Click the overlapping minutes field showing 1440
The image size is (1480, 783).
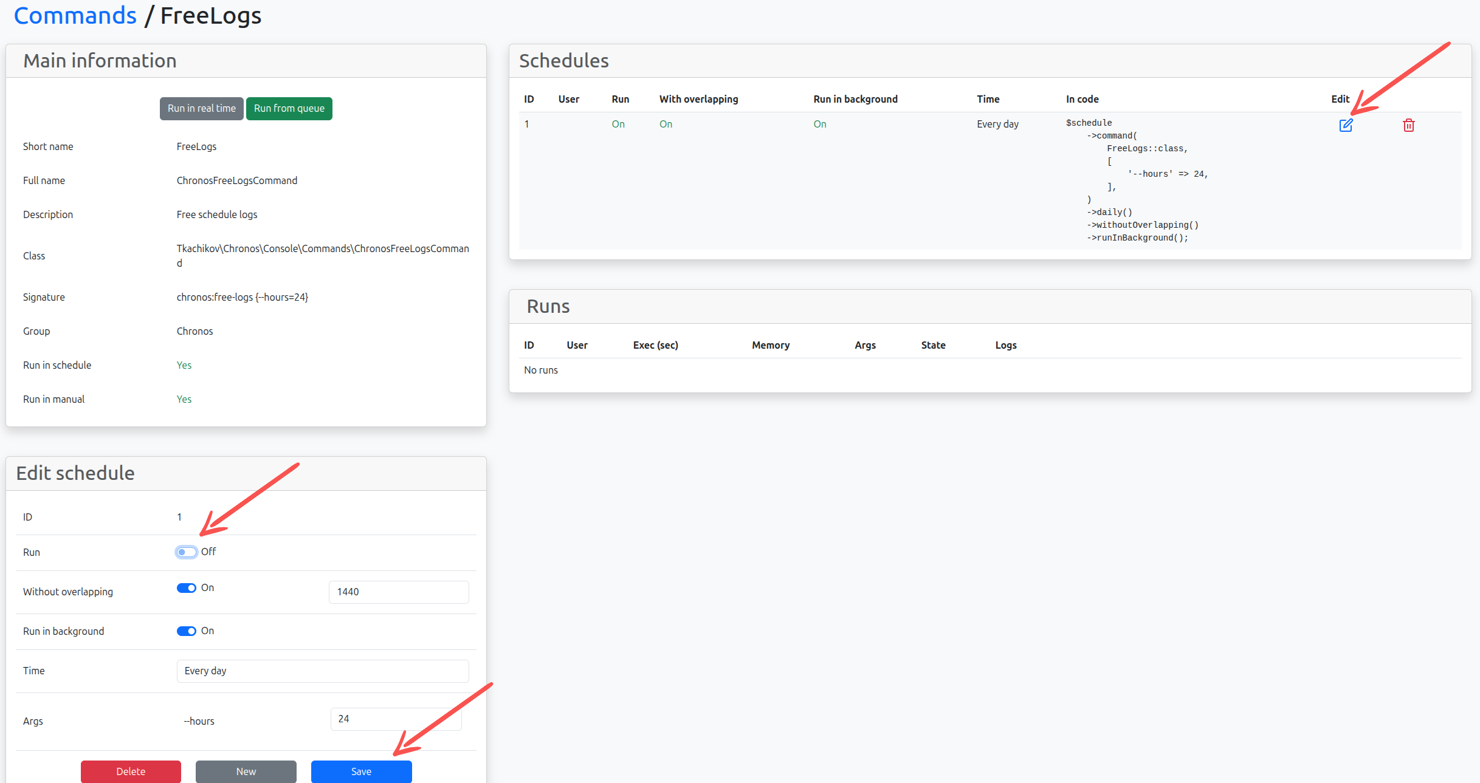point(398,592)
